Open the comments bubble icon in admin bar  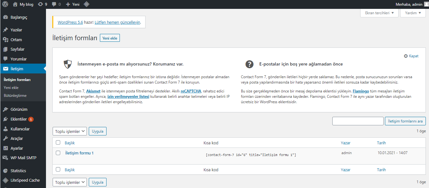(x=54, y=4)
